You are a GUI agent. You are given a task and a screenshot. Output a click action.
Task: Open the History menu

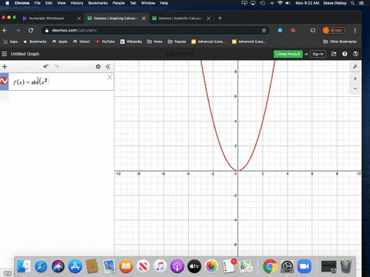tap(77, 3)
